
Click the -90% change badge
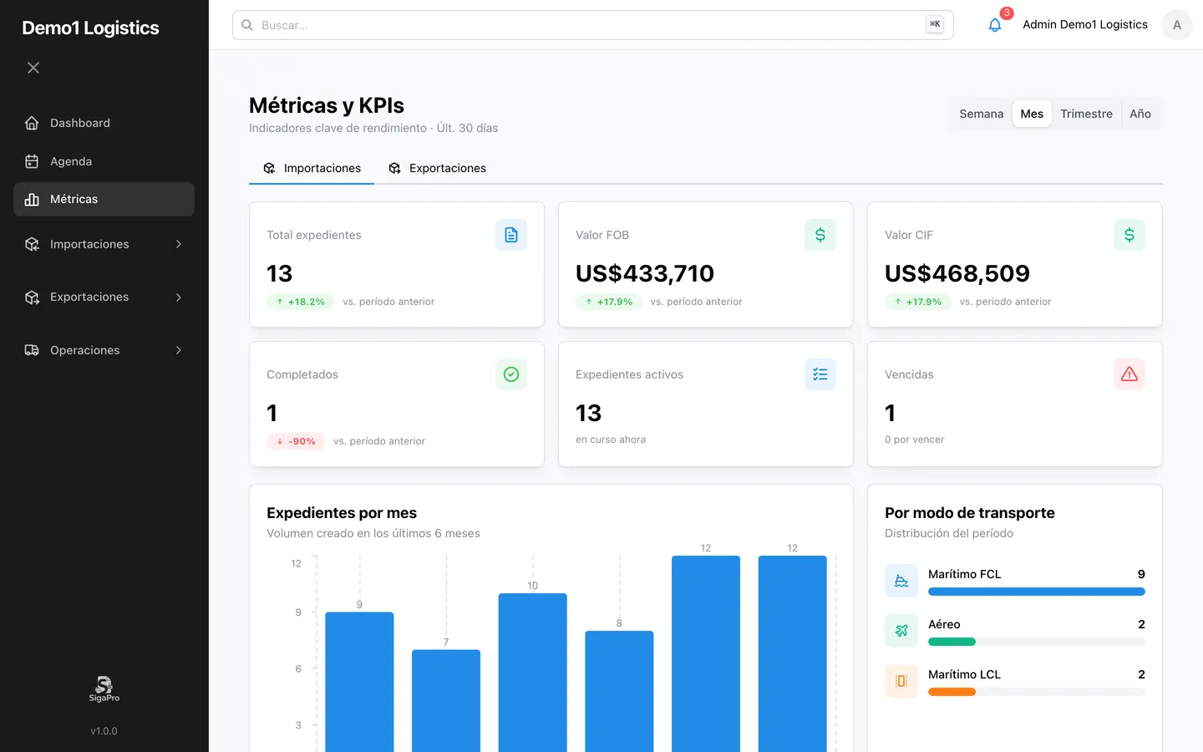coord(296,441)
